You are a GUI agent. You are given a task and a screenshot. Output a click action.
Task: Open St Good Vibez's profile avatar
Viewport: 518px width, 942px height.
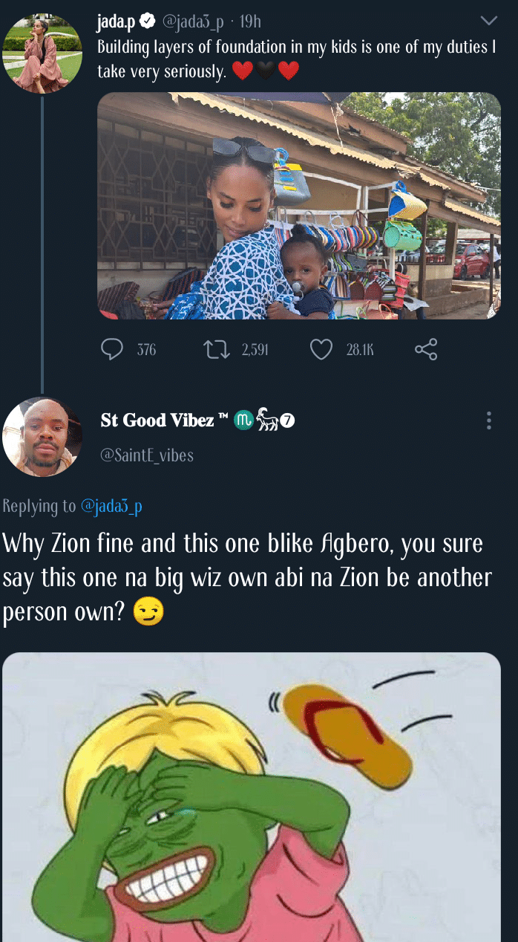pyautogui.click(x=42, y=437)
